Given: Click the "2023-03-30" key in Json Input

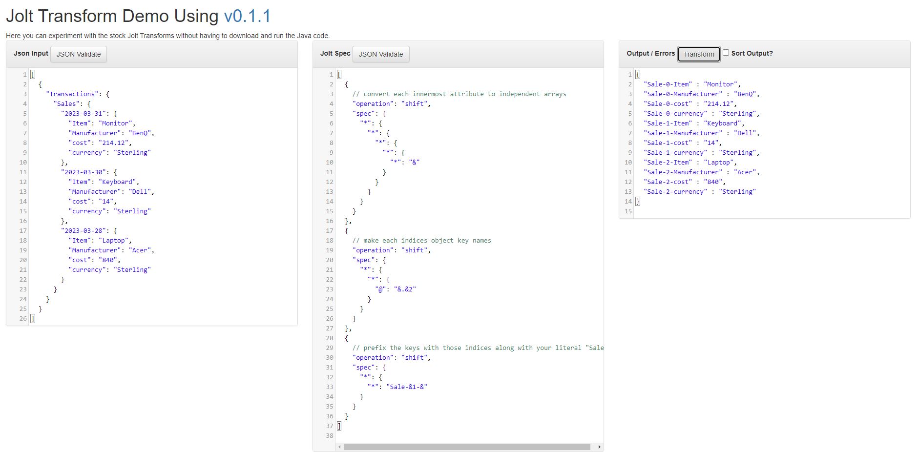Looking at the screenshot, I should coord(84,172).
